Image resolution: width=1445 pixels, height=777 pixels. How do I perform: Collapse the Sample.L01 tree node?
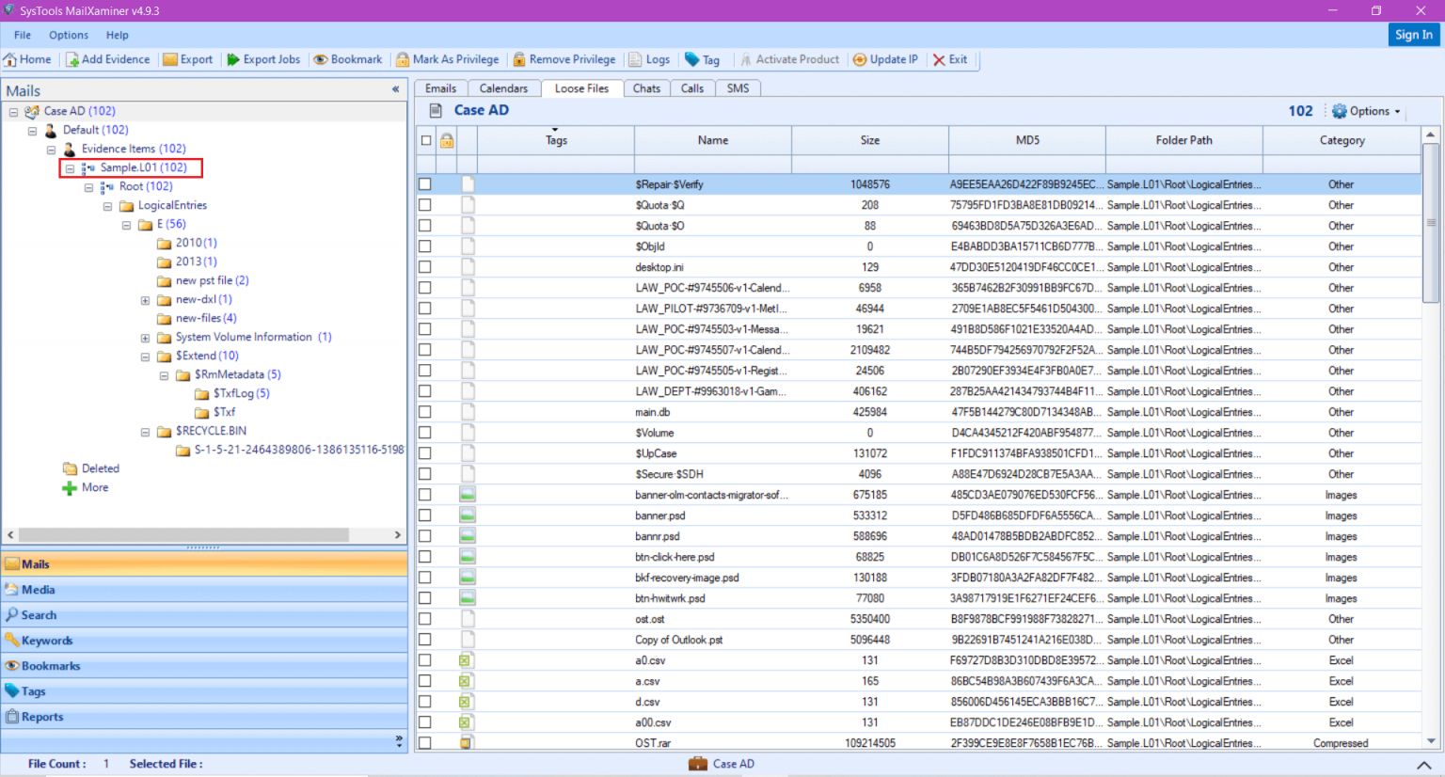click(x=70, y=167)
